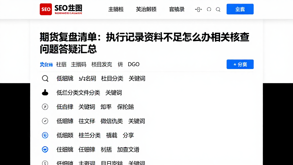Viewport: 293px width, 165px height.
Task: Open the 官摘录 nav menu item
Action: (177, 9)
